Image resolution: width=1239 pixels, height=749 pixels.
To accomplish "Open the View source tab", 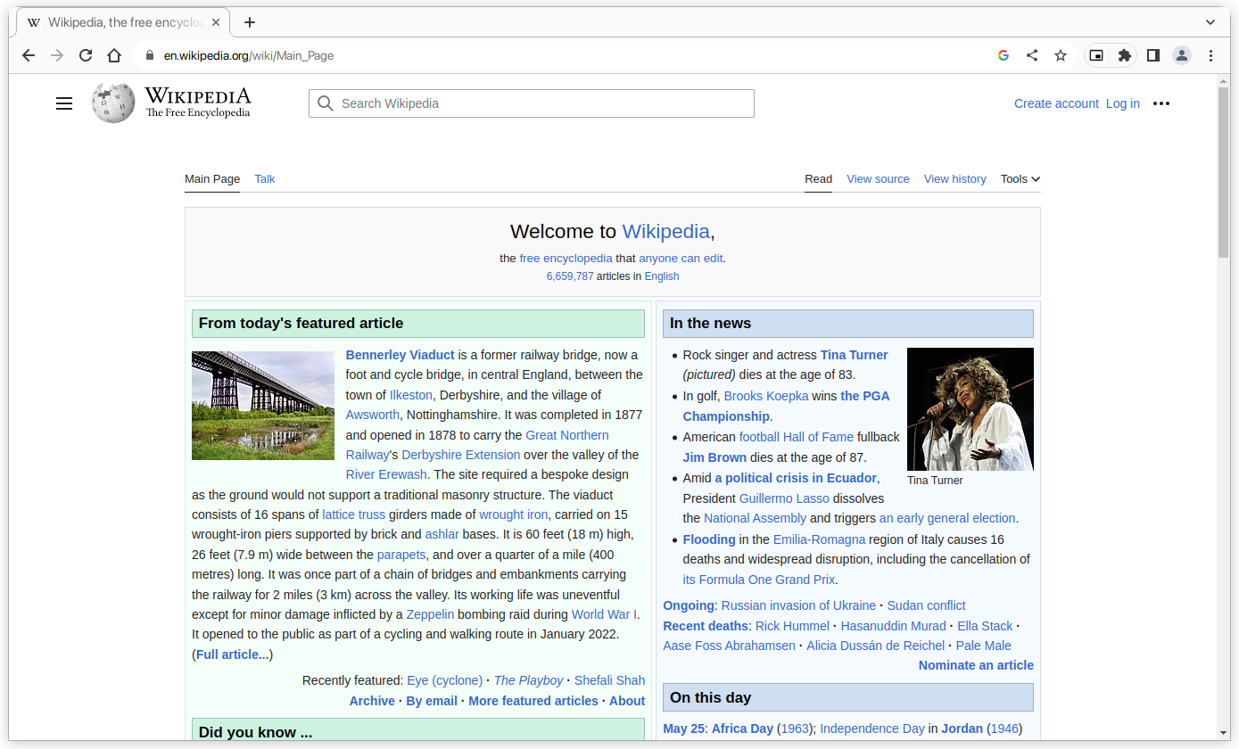I will [x=878, y=179].
